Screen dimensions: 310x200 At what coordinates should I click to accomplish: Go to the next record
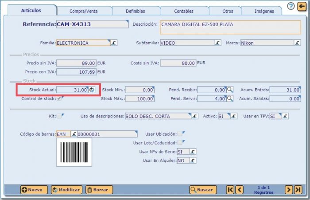pos(288,190)
